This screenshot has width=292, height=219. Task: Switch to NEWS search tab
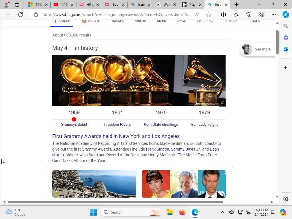pyautogui.click(x=182, y=21)
